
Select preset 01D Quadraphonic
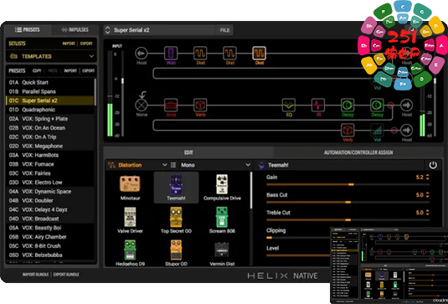[x=49, y=110]
